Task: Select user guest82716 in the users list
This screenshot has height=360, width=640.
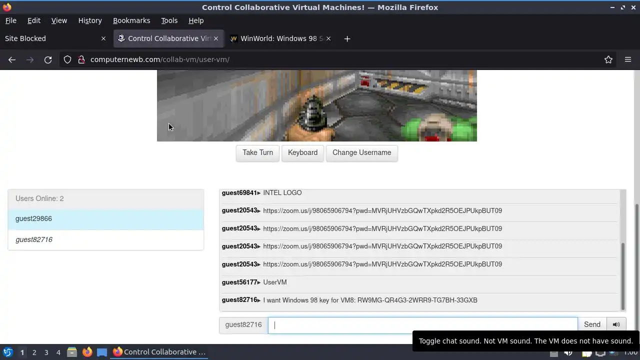Action: tap(105, 239)
